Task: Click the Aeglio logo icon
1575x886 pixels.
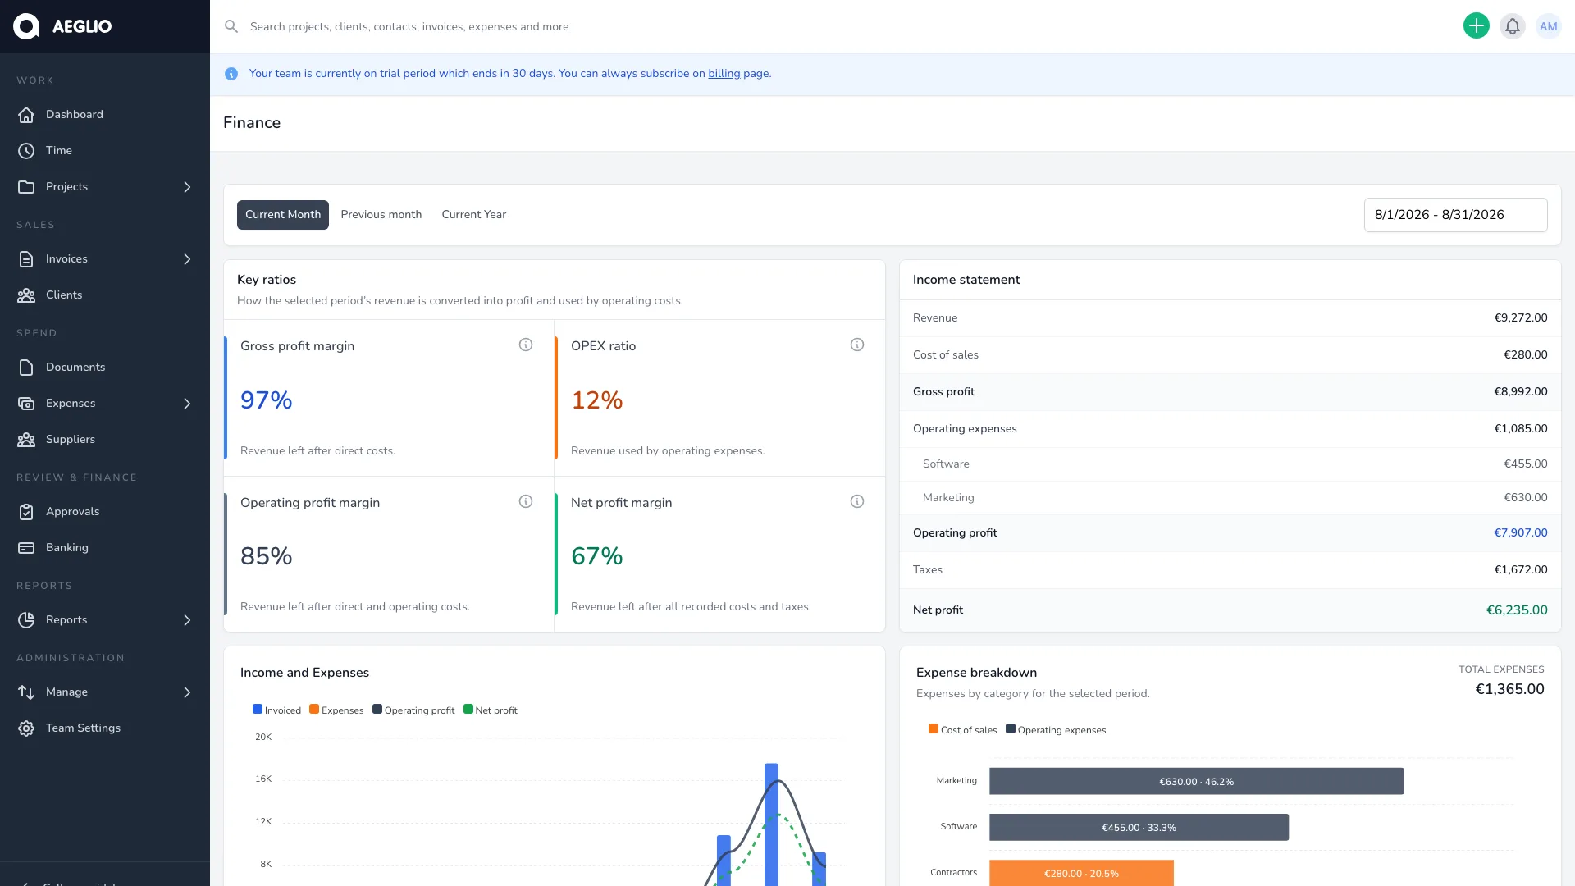Action: [26, 26]
